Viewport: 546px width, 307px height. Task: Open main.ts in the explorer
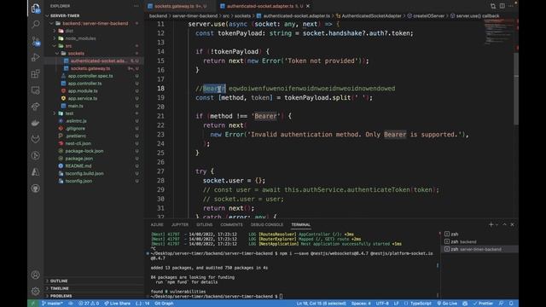[76, 106]
